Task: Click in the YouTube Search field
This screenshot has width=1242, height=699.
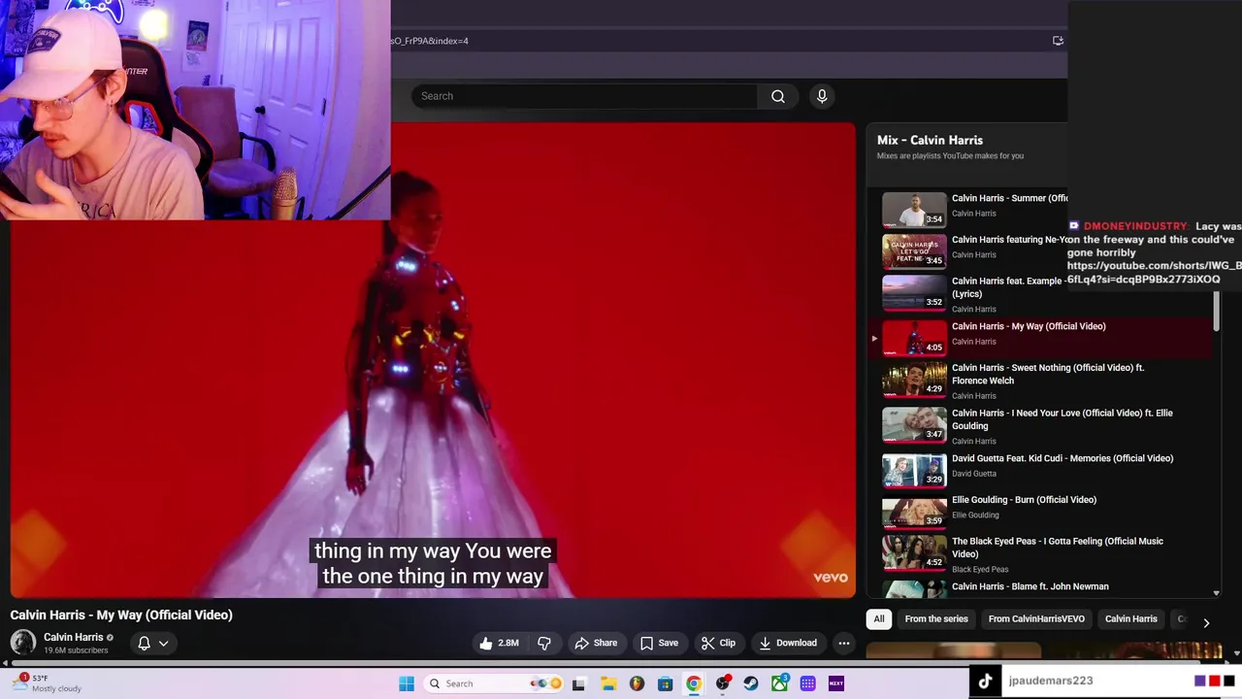Action: [585, 96]
